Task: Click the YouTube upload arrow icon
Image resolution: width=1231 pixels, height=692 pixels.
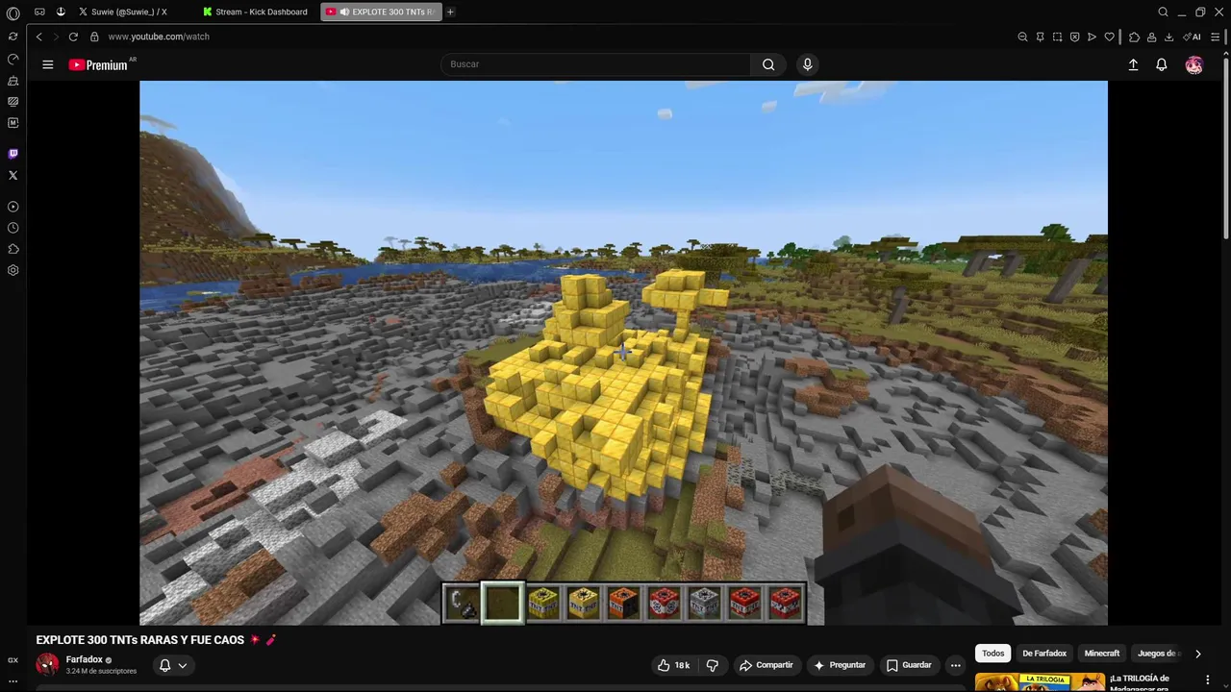Action: (1133, 64)
